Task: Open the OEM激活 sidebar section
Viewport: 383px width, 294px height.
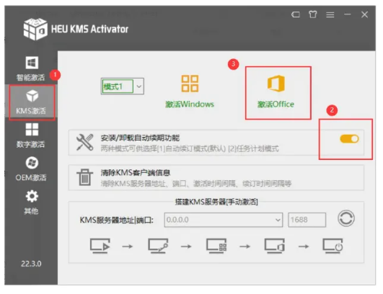Action: pos(31,169)
